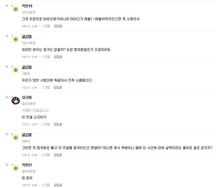Click the green avatar beside the 우리가 당한 comment
Viewport: 216px width, 188px height.
click(x=16, y=70)
